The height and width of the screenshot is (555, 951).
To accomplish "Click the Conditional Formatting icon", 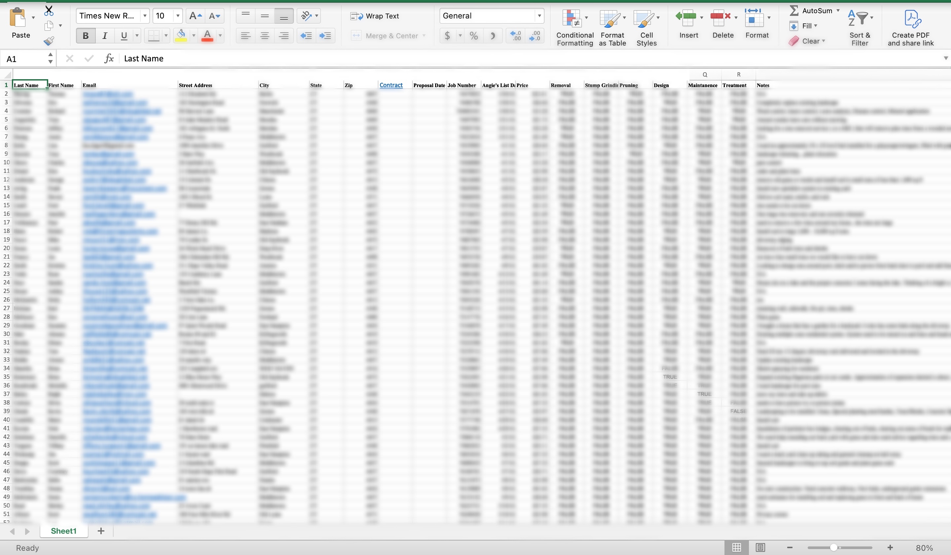I will coord(572,19).
